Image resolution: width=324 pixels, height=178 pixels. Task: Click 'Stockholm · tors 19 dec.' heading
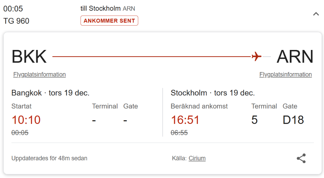coord(213,93)
